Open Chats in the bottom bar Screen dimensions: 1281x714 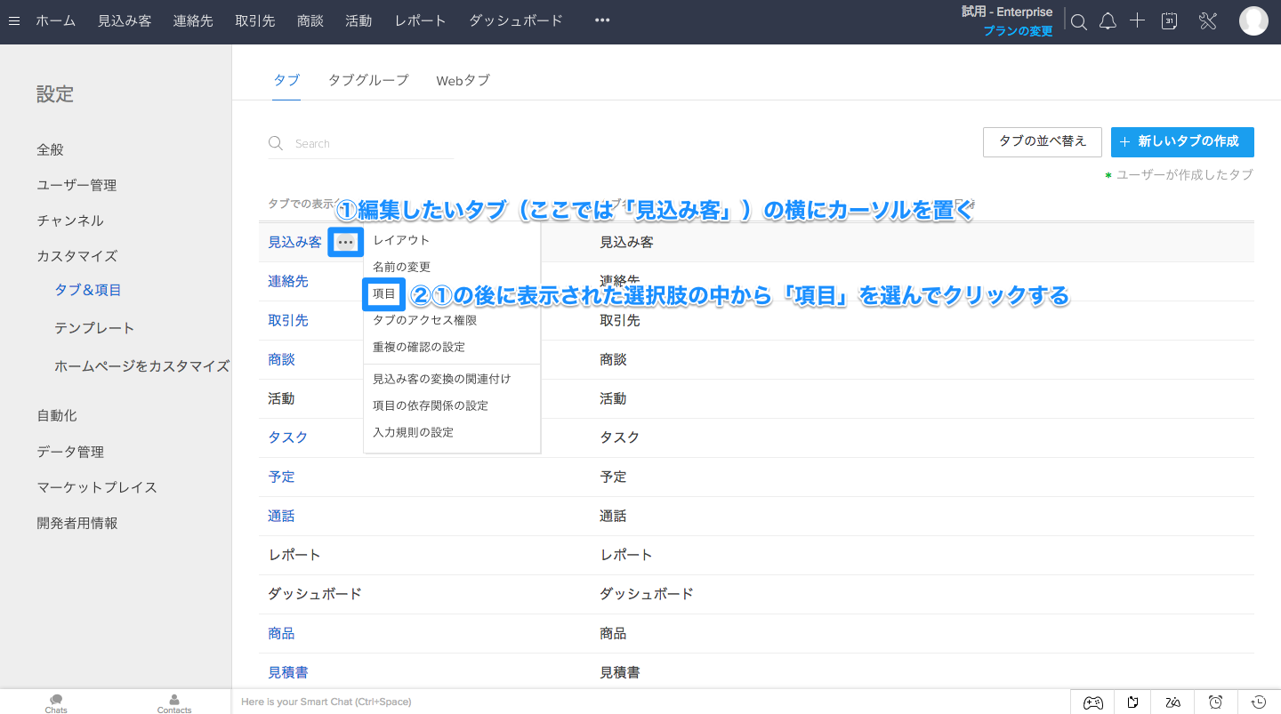(x=56, y=704)
